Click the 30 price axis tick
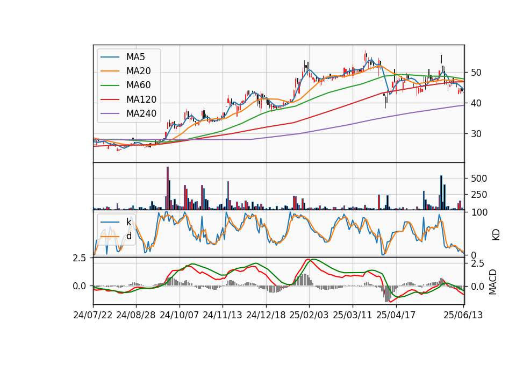This screenshot has width=516, height=371. pos(476,134)
